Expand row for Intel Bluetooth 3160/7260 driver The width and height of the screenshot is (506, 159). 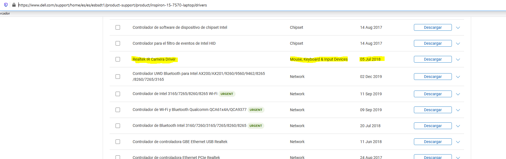pyautogui.click(x=458, y=126)
